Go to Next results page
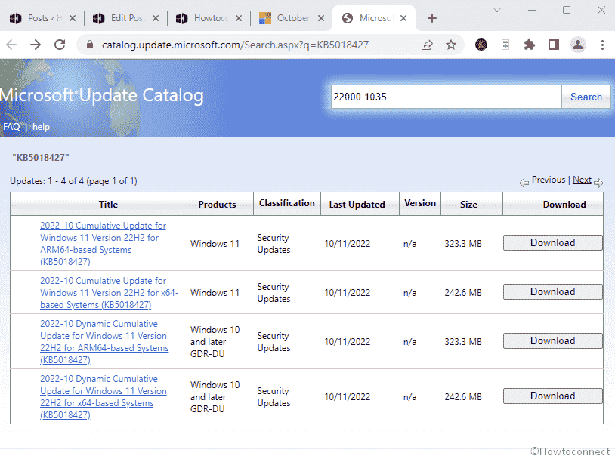615x462 pixels. point(582,180)
